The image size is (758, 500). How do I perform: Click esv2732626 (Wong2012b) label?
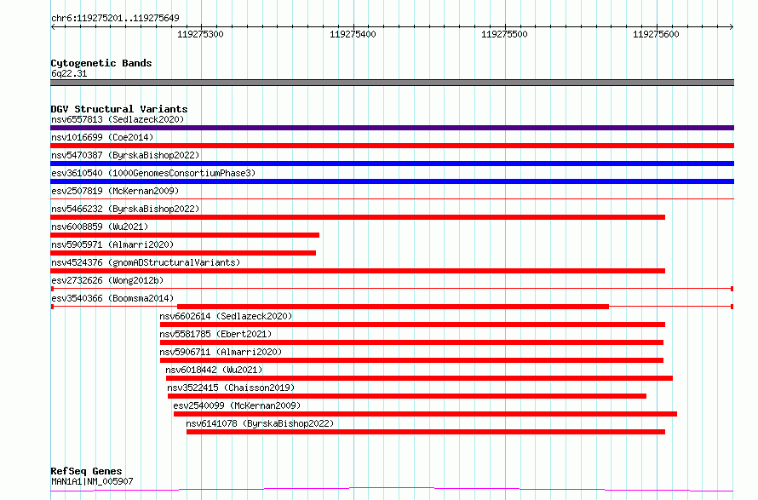coord(107,280)
